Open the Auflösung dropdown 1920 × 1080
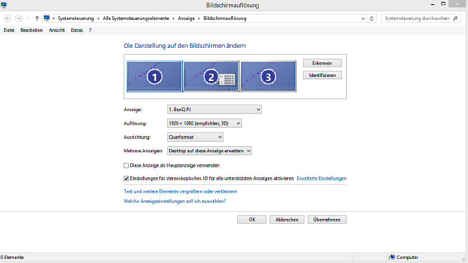468x263 pixels. (204, 123)
